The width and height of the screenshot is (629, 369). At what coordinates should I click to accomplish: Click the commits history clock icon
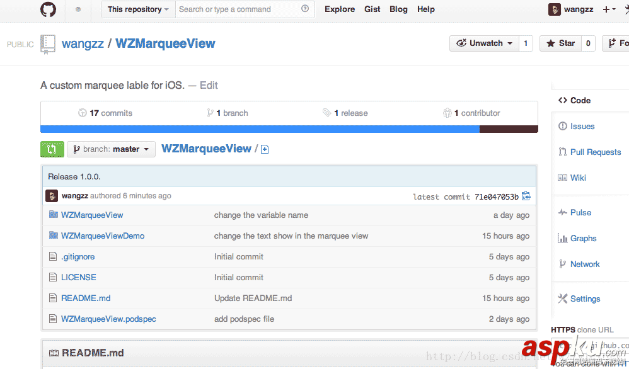point(82,113)
